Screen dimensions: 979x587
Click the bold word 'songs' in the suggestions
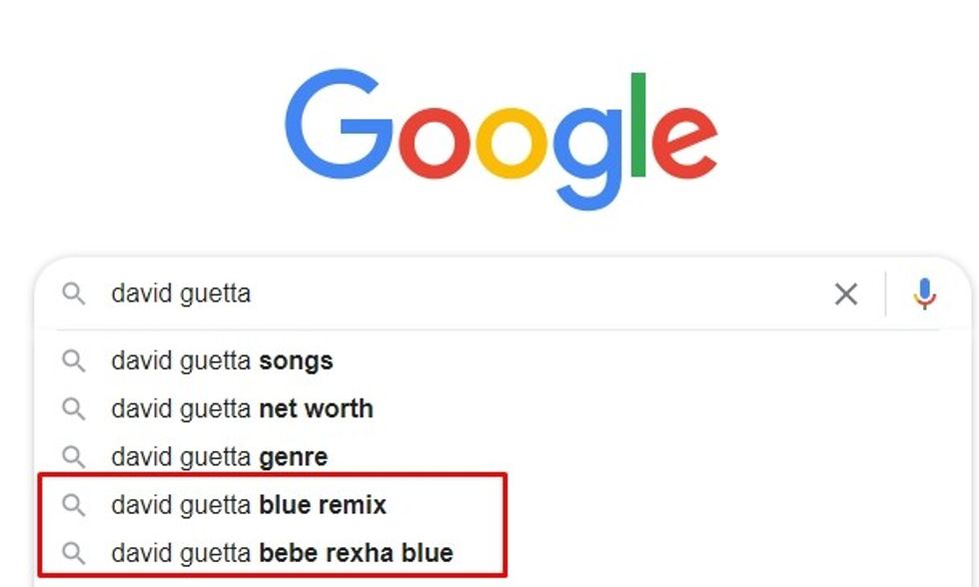[x=296, y=360]
